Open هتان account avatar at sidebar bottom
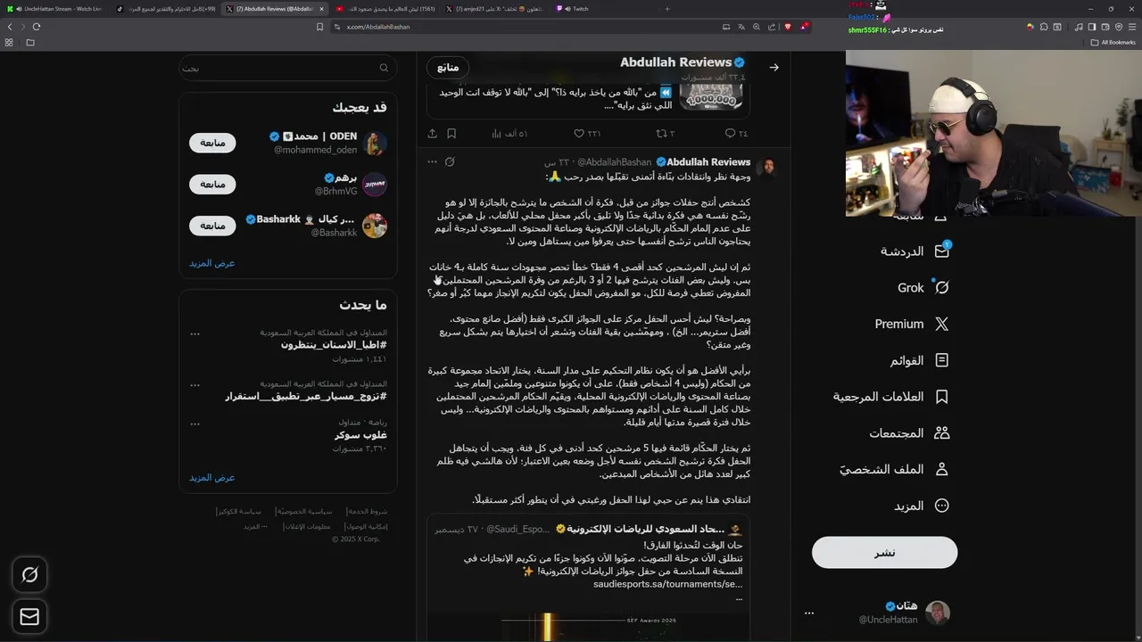This screenshot has width=1142, height=642. [938, 613]
